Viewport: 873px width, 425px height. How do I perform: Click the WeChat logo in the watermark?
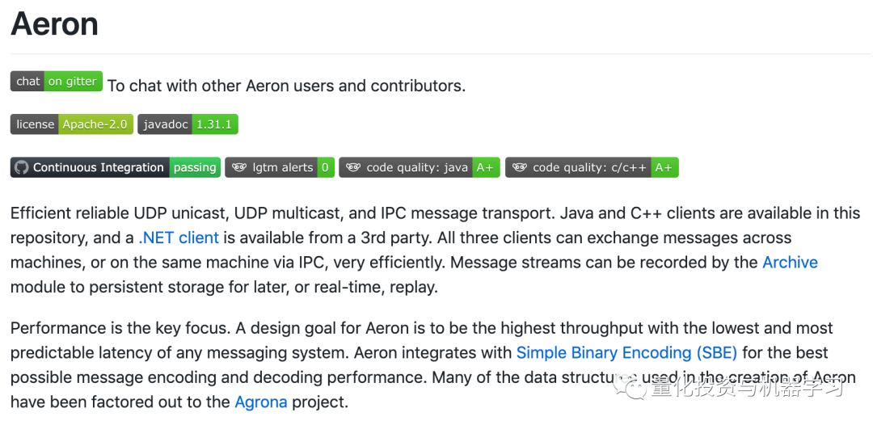tap(629, 387)
